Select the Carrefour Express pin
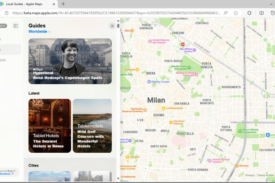 click(171, 123)
